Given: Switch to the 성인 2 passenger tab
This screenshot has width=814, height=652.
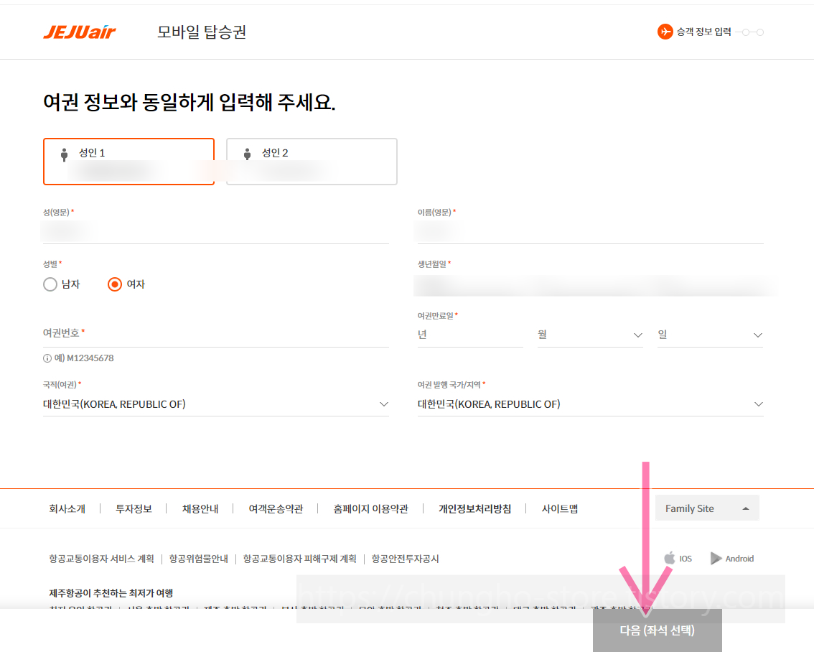Looking at the screenshot, I should point(312,162).
